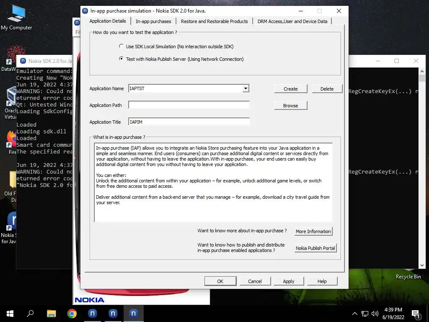This screenshot has height=322, width=429.
Task: Select the Oracle VirtualBox desktop shortcut
Action: pyautogui.click(x=10, y=103)
